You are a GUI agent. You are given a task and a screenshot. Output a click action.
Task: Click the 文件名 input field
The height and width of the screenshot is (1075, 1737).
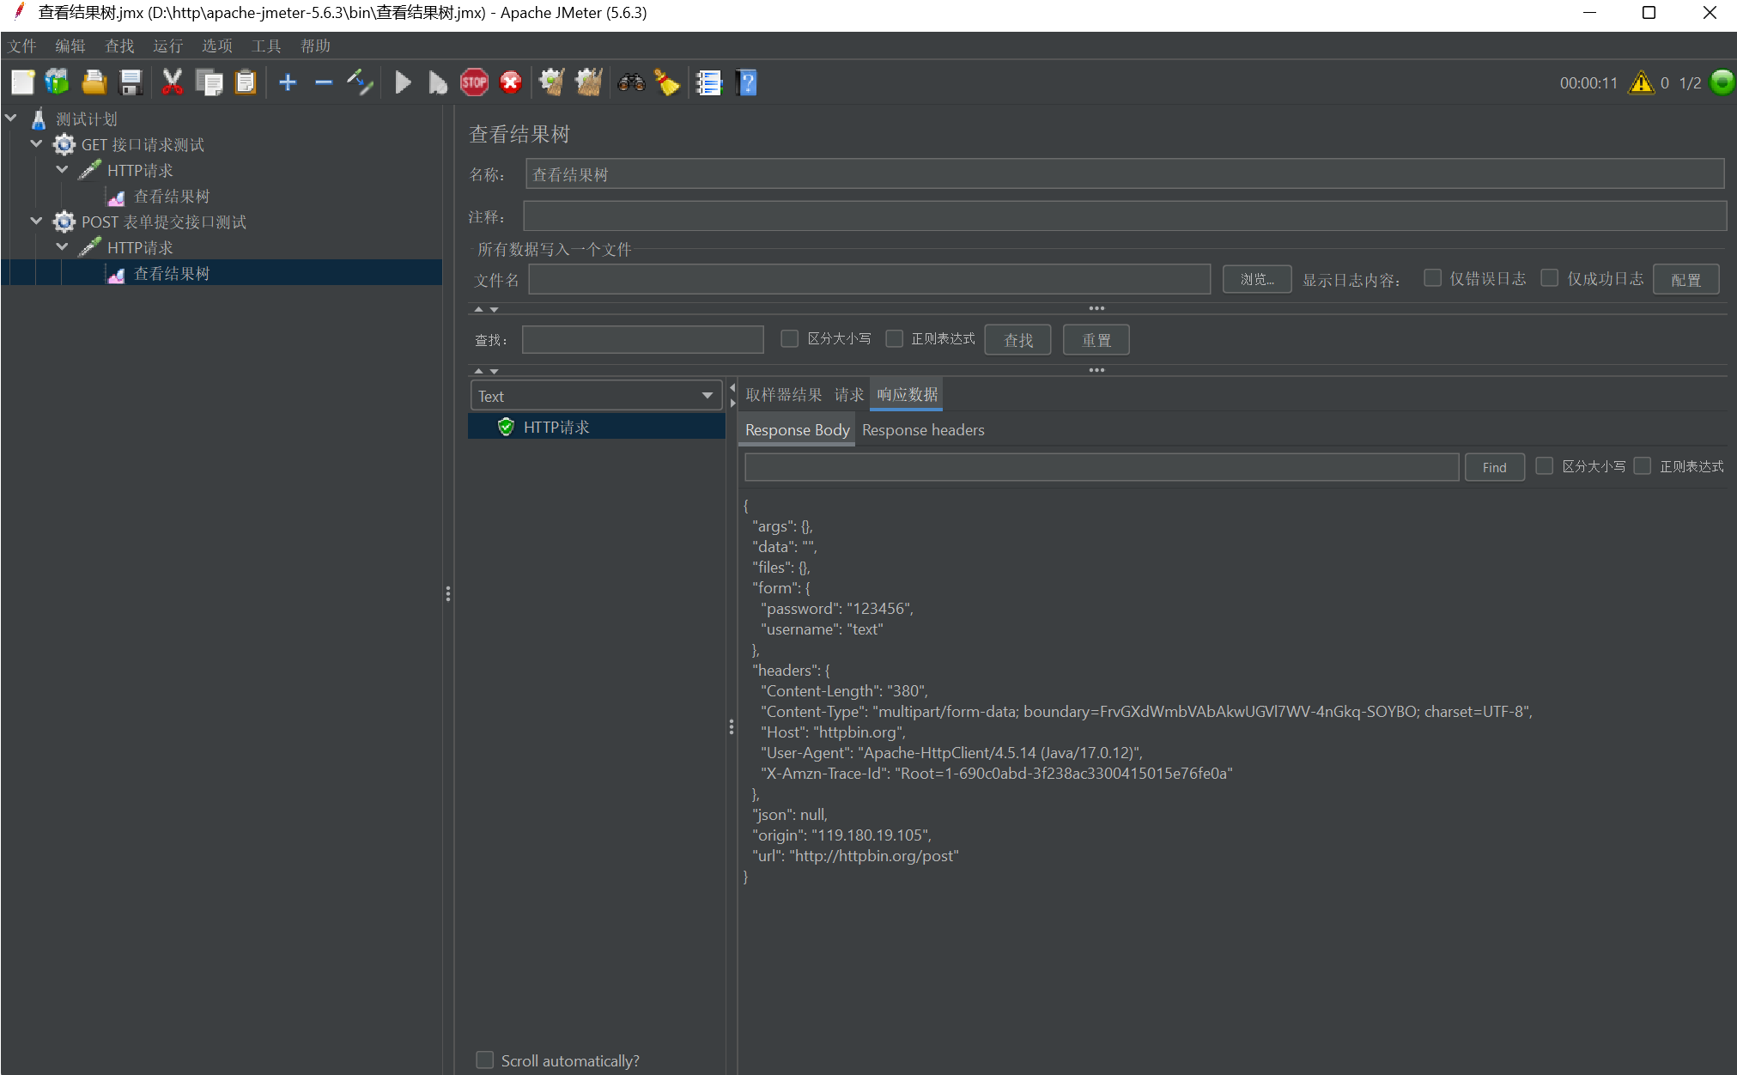[x=869, y=280]
